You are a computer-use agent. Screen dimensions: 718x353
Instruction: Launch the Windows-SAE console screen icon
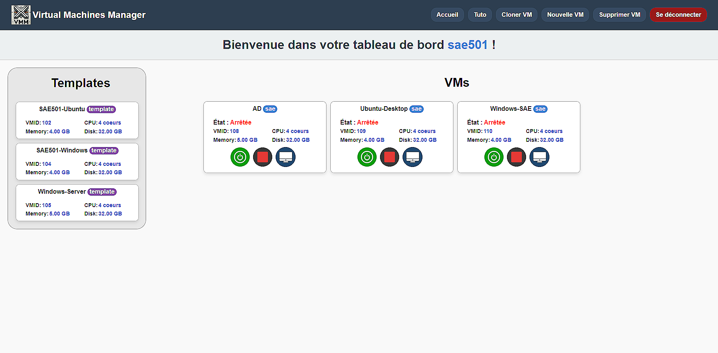[x=539, y=157]
